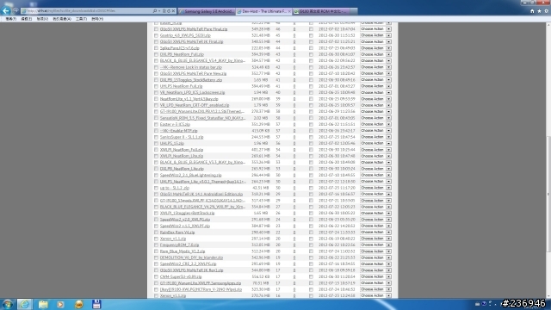The width and height of the screenshot is (551, 310).
Task: Click Internet Explorer on the taskbar
Action: pyautogui.click(x=25, y=304)
